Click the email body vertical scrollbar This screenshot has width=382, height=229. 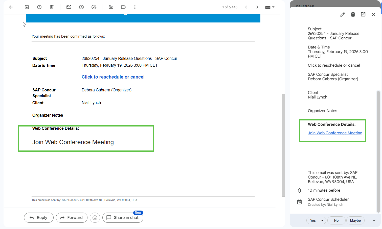[x=283, y=145]
